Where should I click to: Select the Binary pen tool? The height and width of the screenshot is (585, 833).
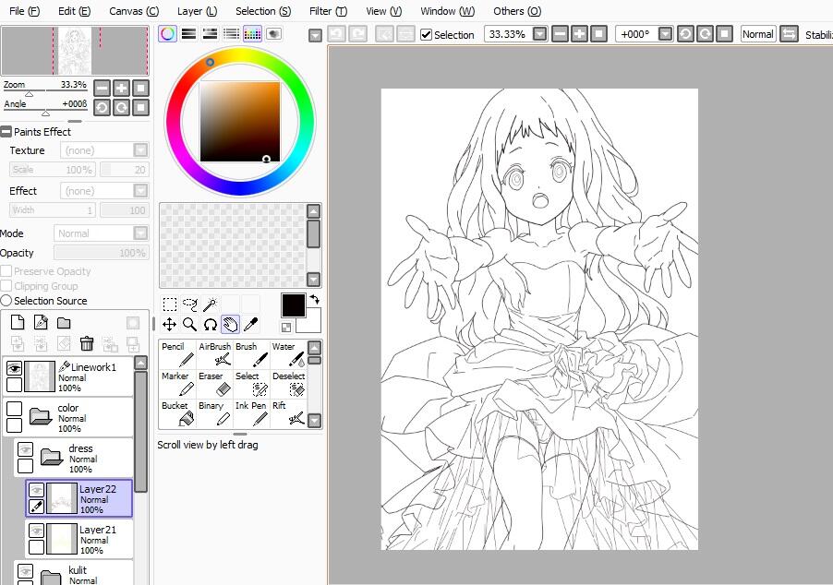(214, 413)
